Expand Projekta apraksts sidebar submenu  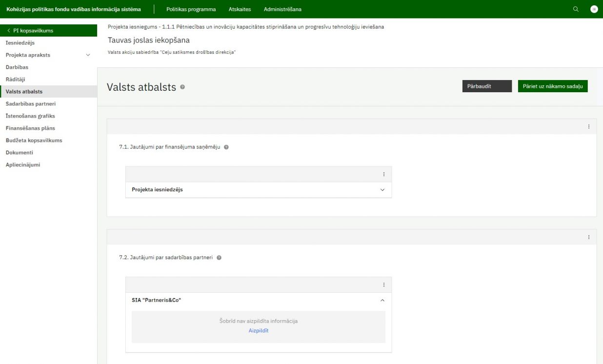pyautogui.click(x=88, y=55)
